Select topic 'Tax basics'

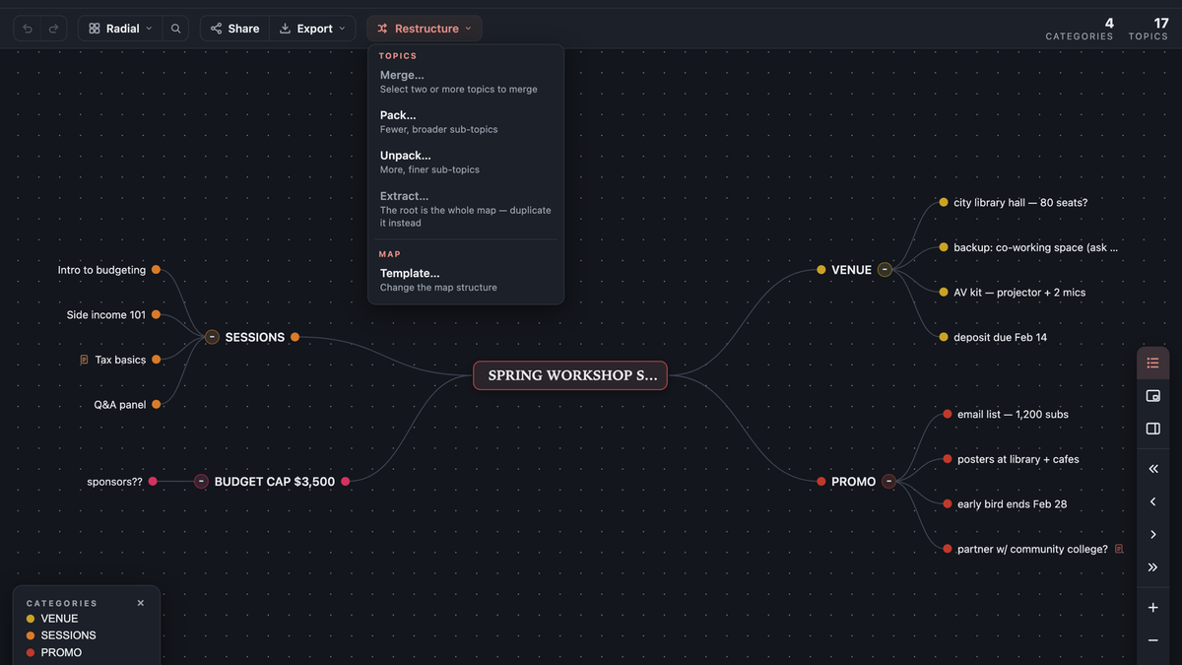click(120, 360)
